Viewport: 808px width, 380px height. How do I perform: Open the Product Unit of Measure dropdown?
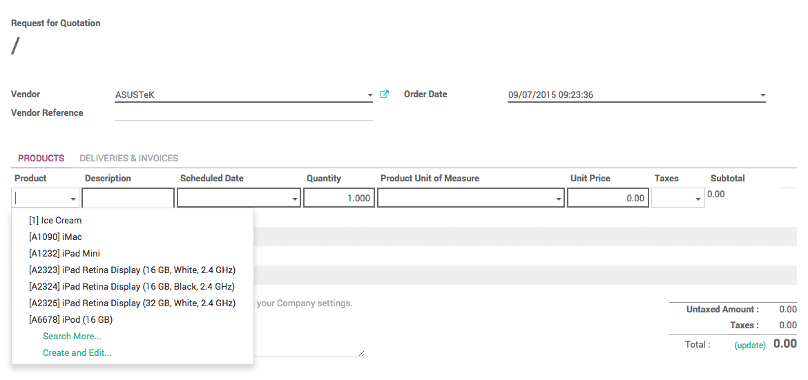pyautogui.click(x=559, y=199)
